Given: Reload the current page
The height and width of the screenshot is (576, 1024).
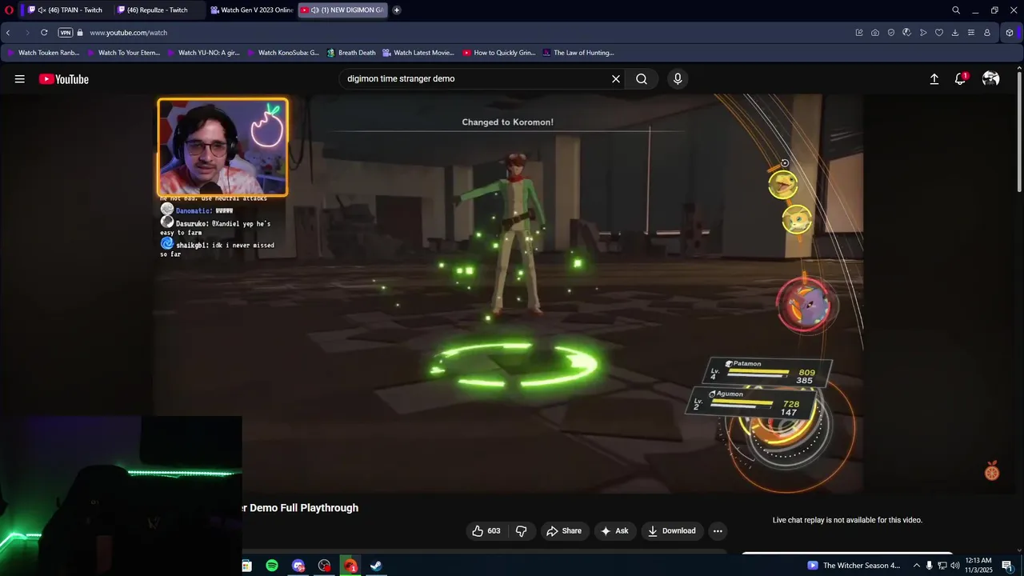Looking at the screenshot, I should 44,33.
